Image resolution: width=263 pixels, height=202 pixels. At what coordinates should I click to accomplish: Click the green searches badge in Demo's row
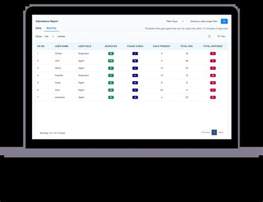[x=111, y=68]
